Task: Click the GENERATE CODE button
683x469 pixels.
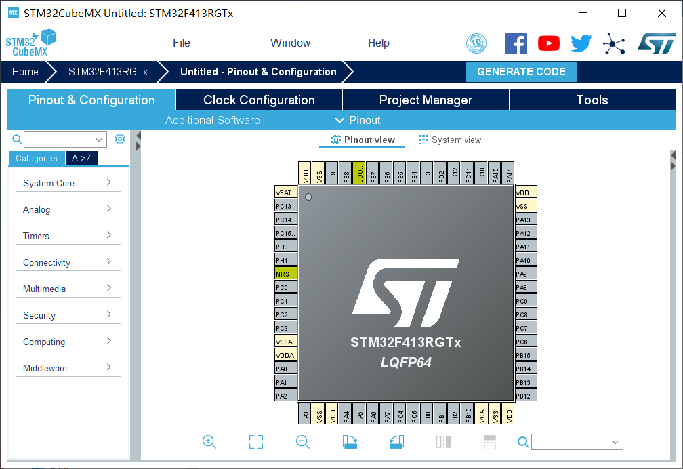Action: pyautogui.click(x=522, y=72)
